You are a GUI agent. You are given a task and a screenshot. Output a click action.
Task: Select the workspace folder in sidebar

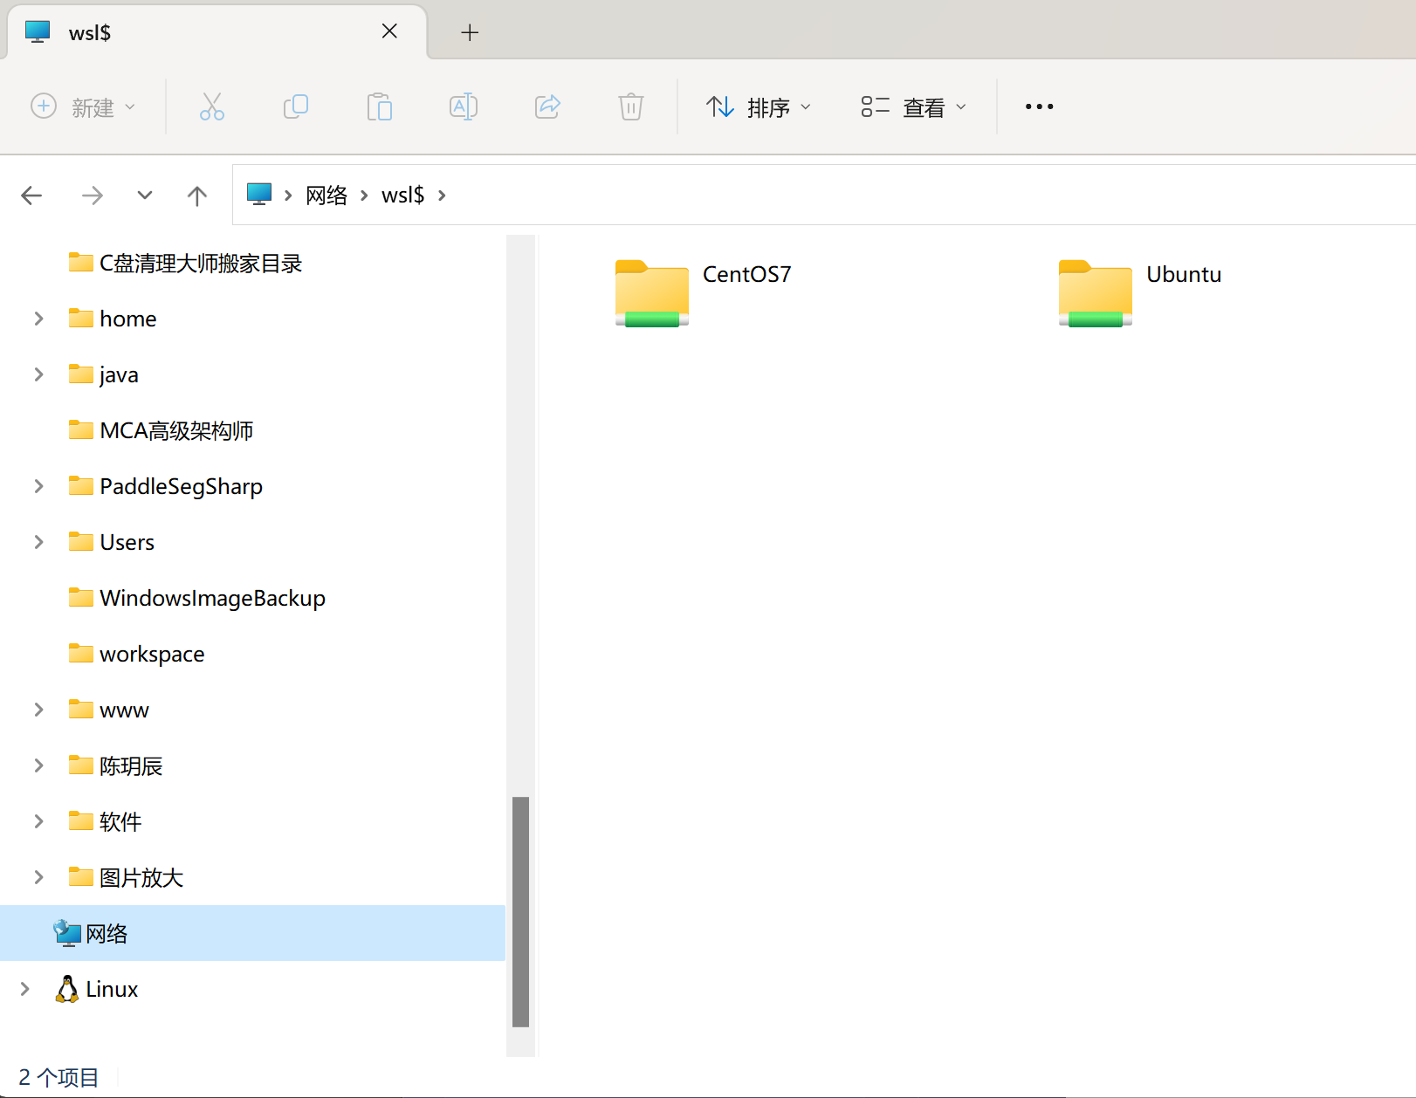pyautogui.click(x=135, y=654)
